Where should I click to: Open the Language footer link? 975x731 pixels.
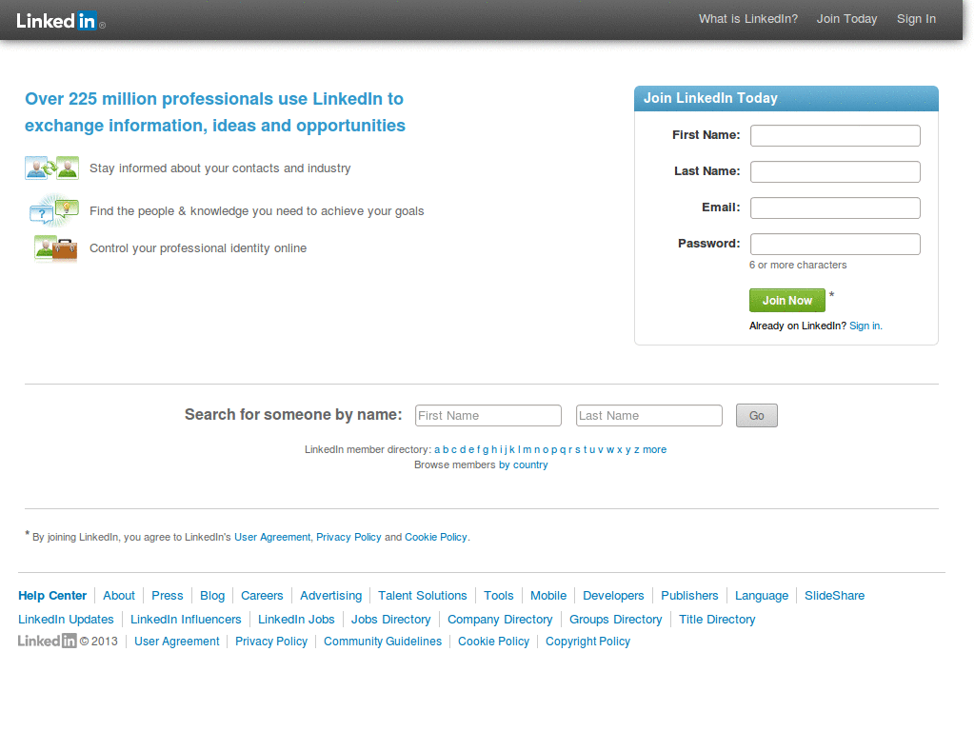click(x=762, y=596)
